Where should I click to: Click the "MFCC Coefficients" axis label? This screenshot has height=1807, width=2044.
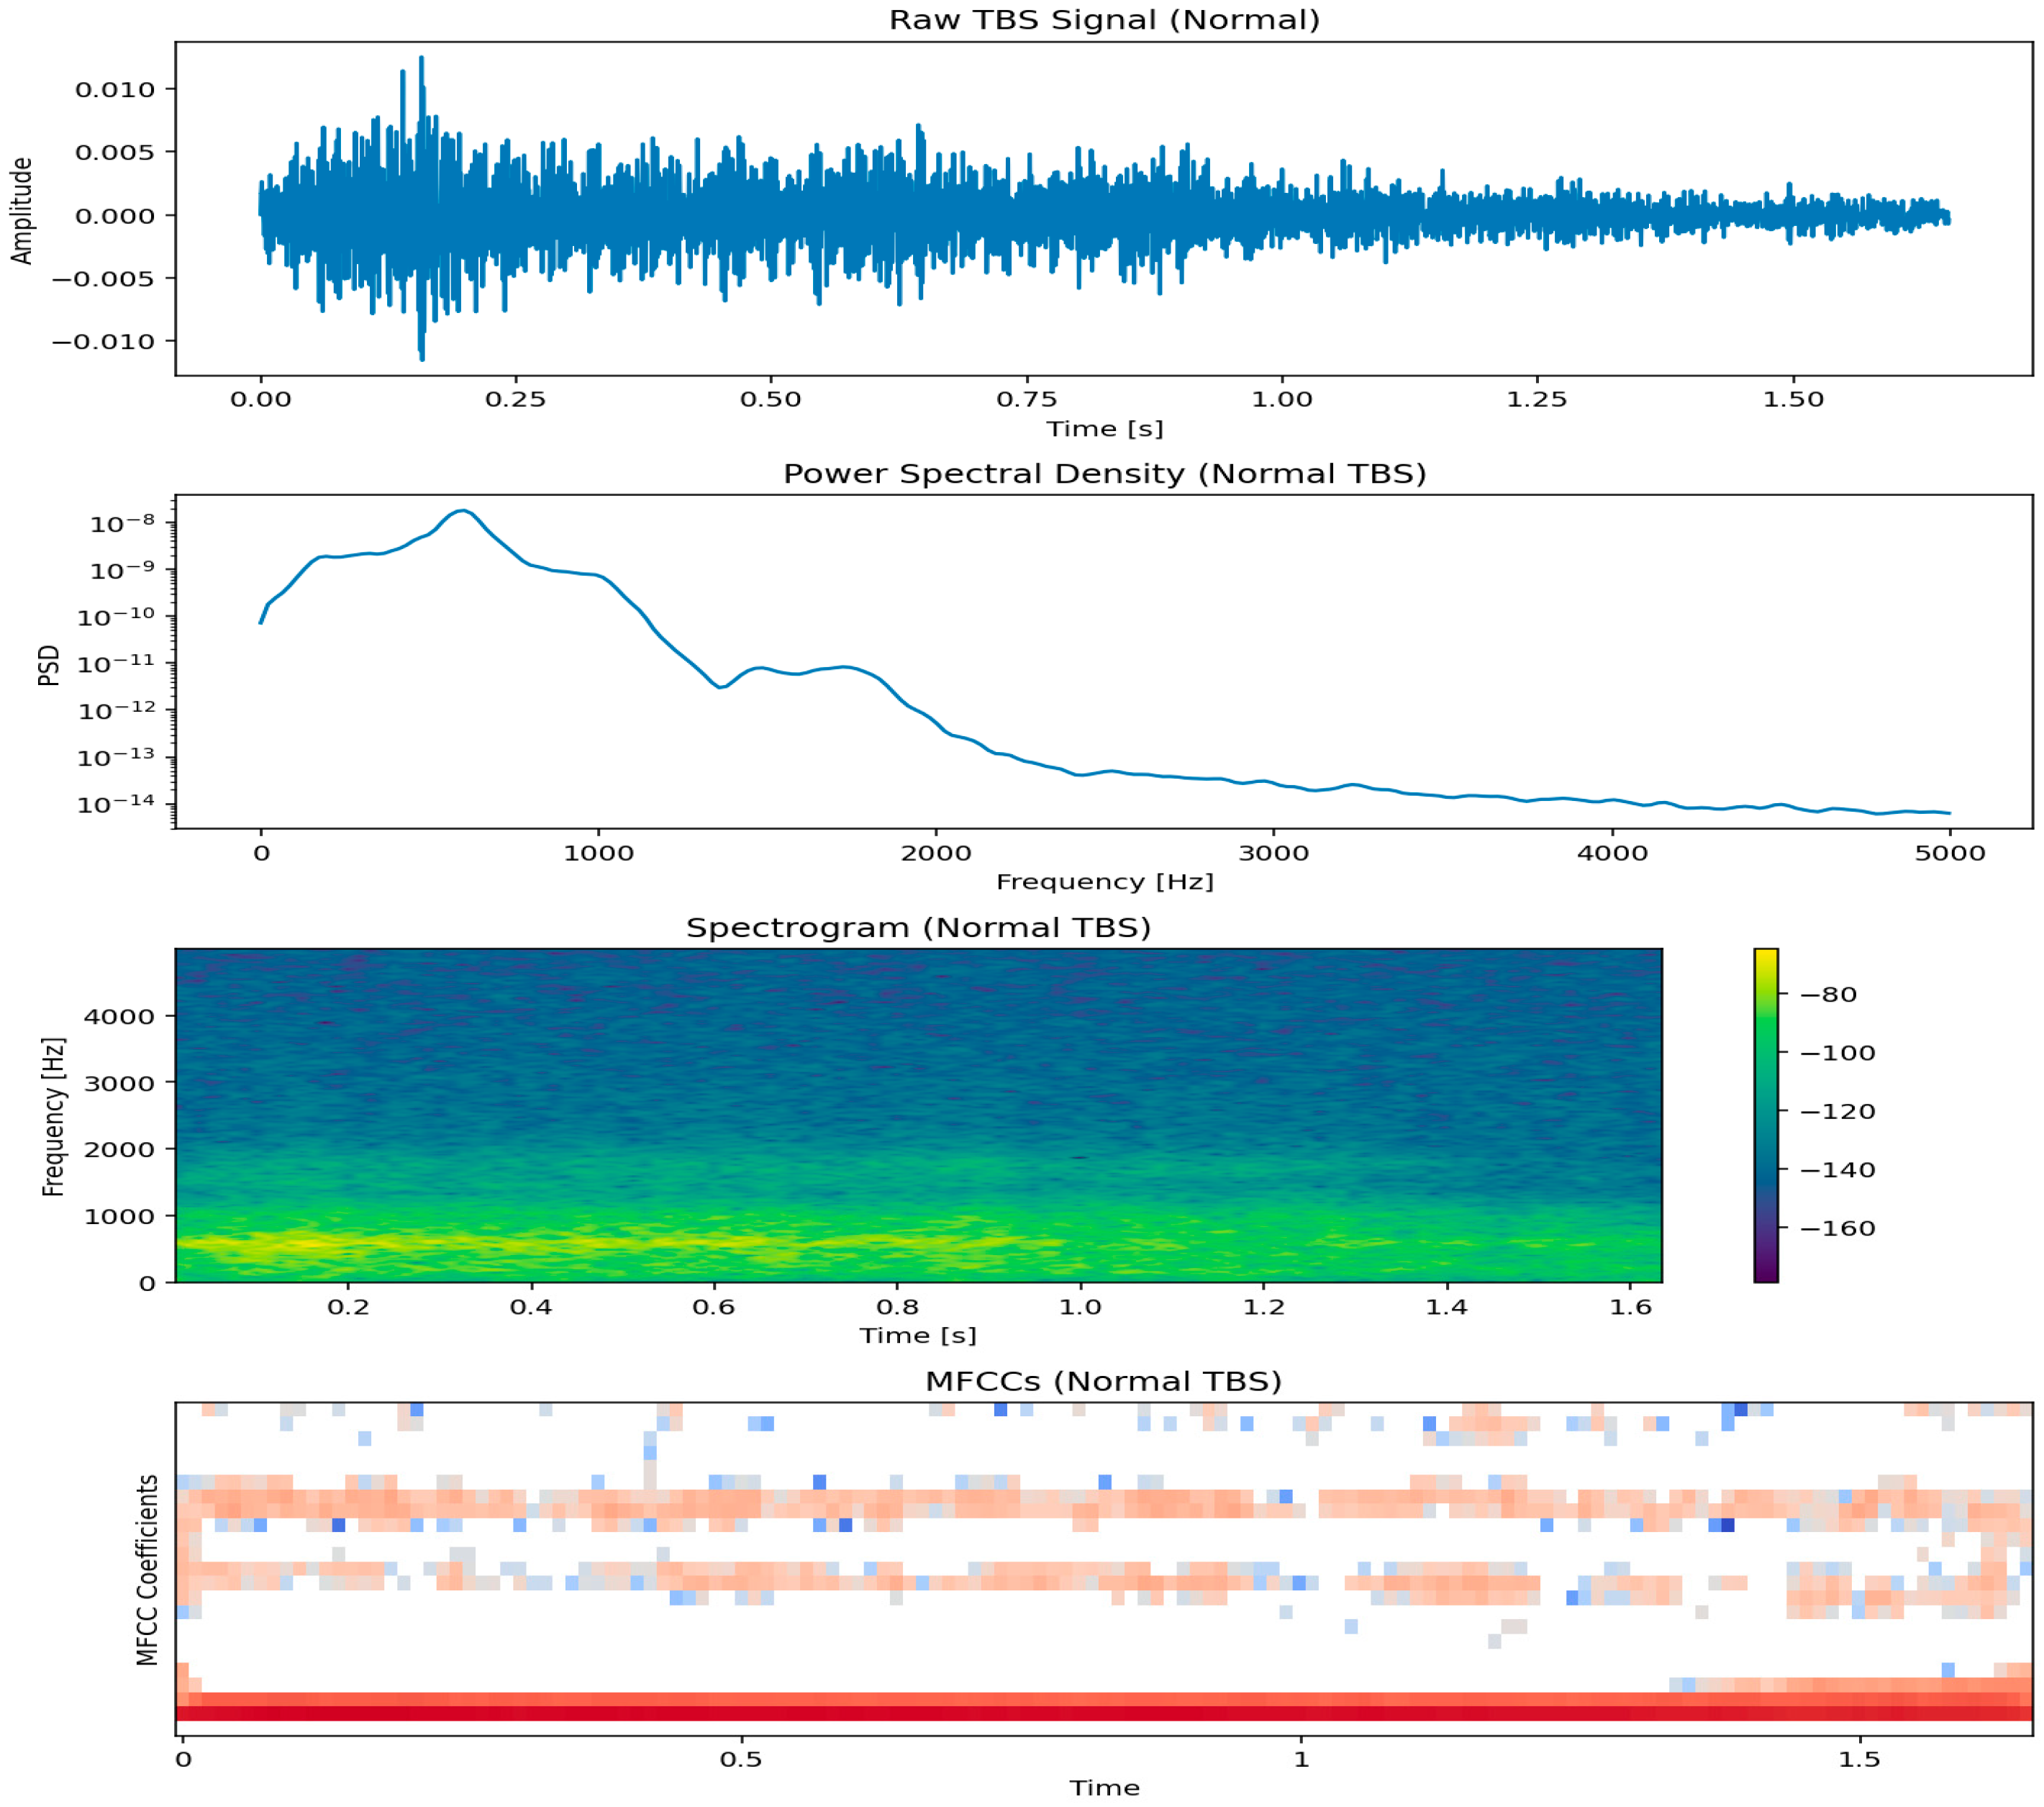pyautogui.click(x=147, y=1570)
